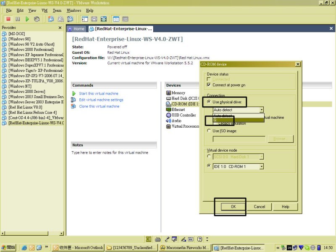Click the Home tab house icon
The height and width of the screenshot is (252, 336).
click(70, 29)
